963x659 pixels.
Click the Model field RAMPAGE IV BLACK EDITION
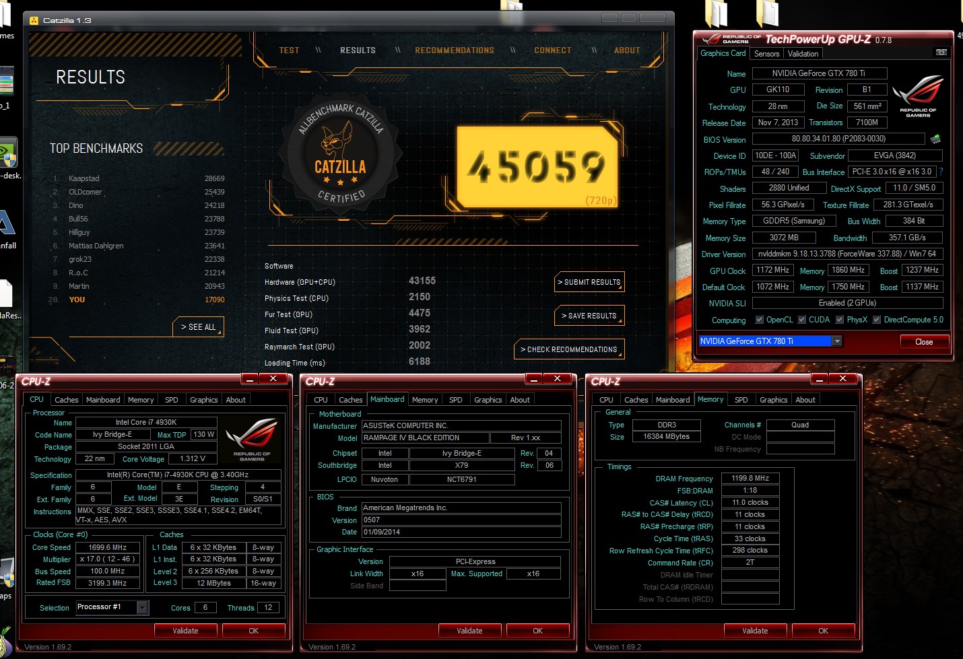[425, 438]
